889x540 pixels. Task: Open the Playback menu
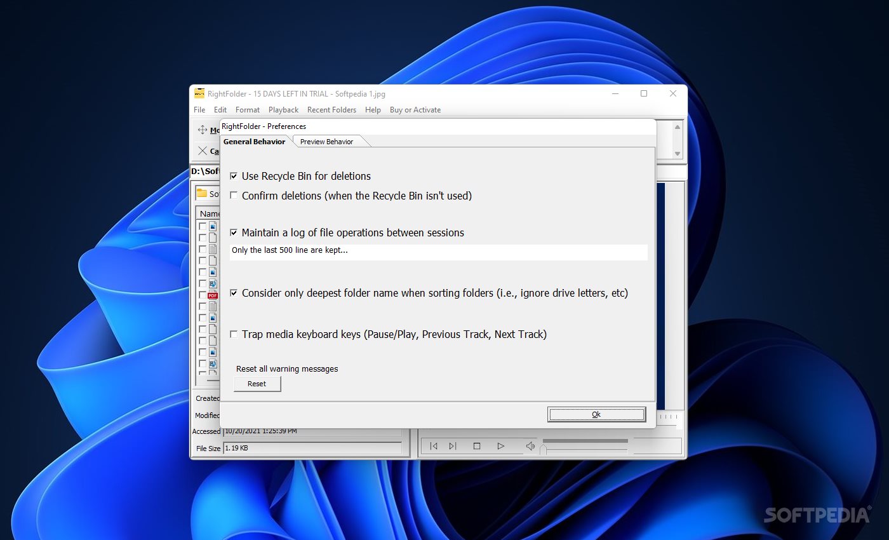coord(283,110)
